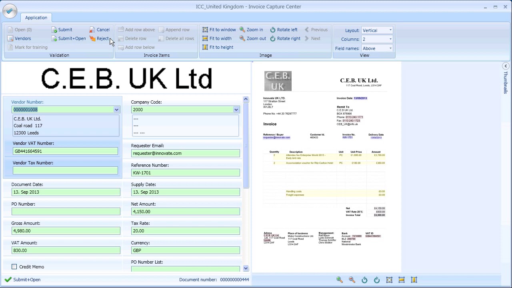Click Add row below
Viewport: 512px width, 288px height.
136,47
